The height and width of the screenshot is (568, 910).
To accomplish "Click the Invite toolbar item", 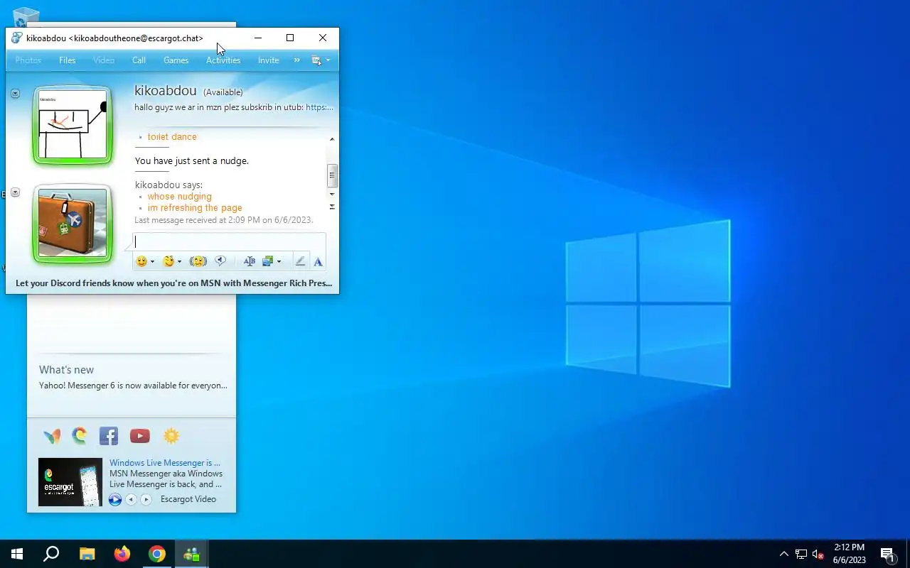I will [268, 60].
